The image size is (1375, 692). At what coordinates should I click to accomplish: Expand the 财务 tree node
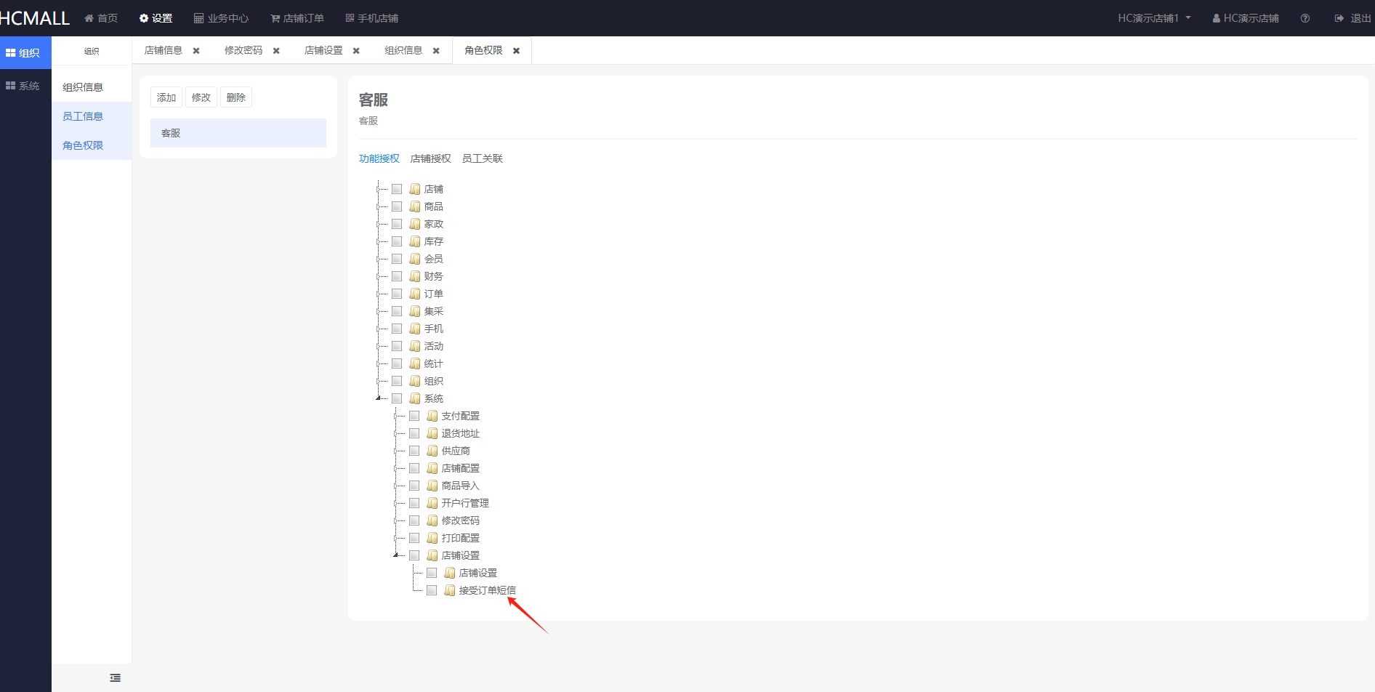[378, 276]
